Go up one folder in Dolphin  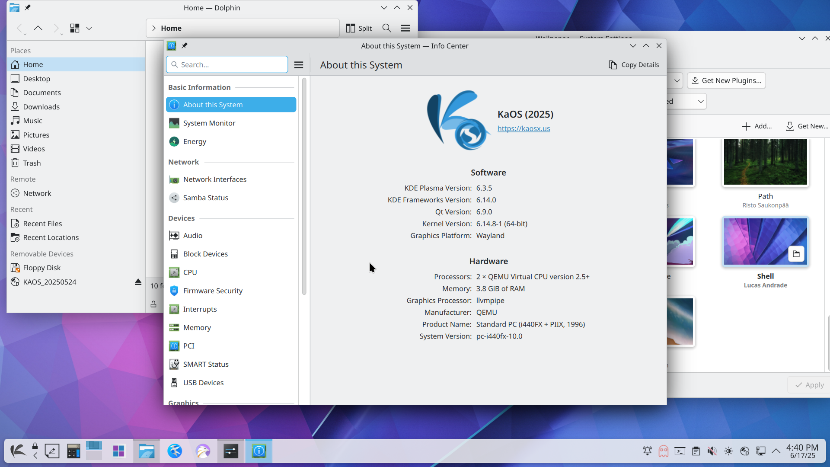[38, 28]
